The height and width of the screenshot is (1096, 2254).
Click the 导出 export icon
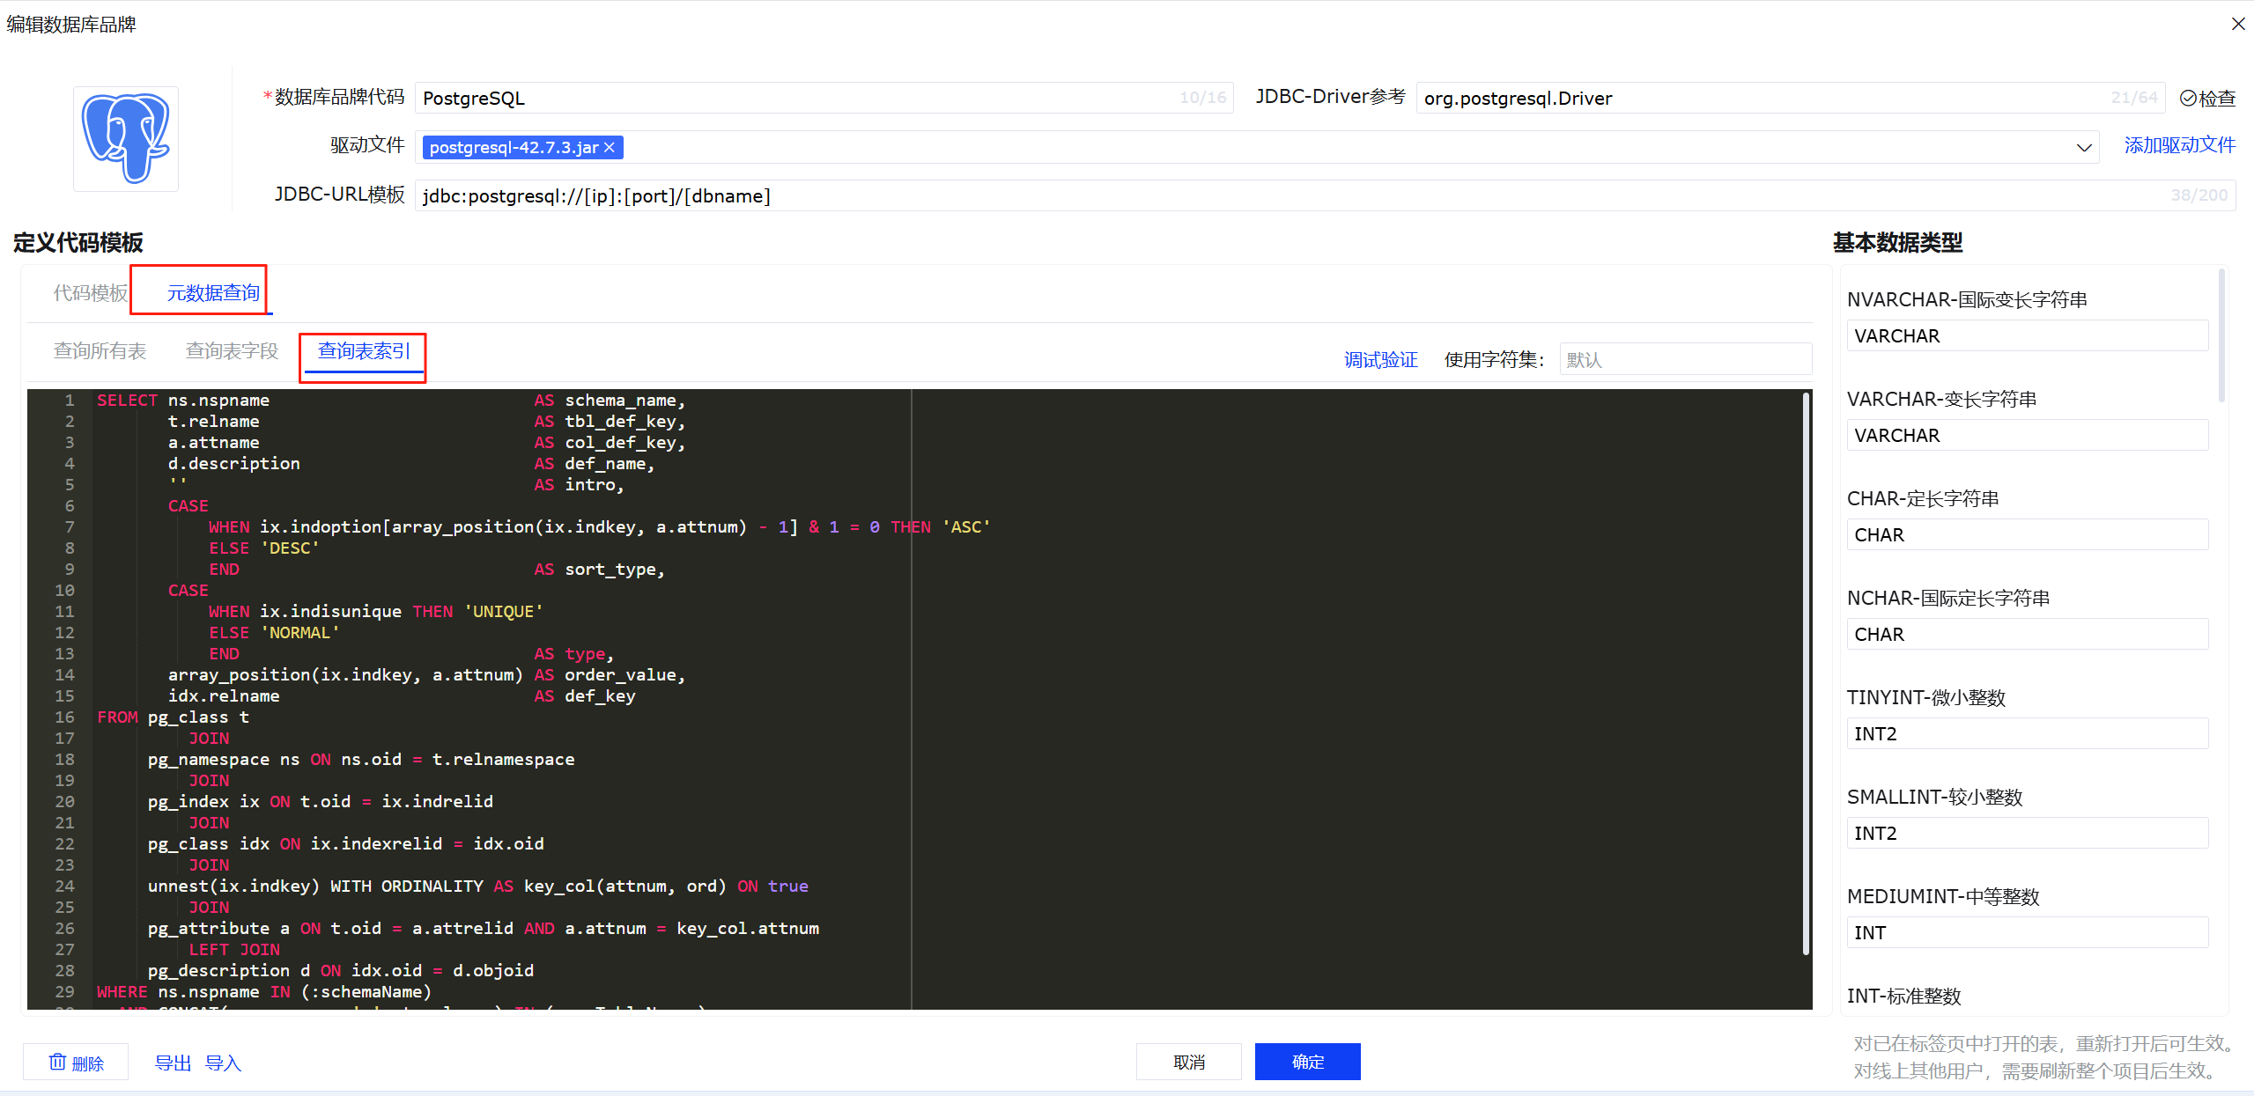173,1062
